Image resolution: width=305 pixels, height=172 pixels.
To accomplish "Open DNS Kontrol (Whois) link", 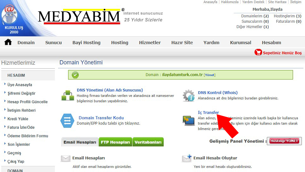I will [x=218, y=92].
